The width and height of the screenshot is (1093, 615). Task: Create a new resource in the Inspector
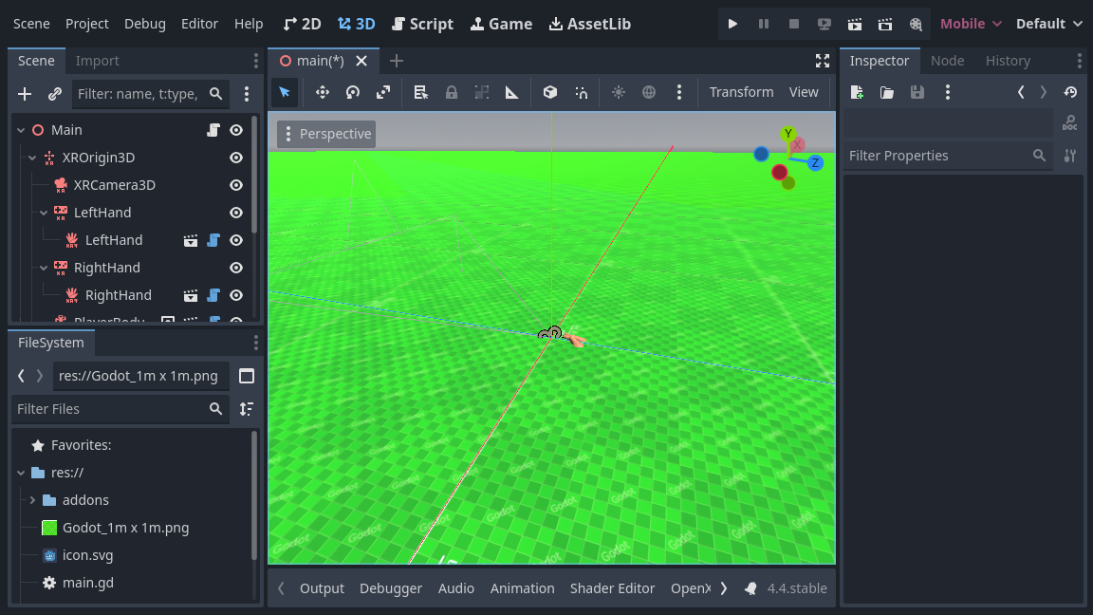(855, 92)
